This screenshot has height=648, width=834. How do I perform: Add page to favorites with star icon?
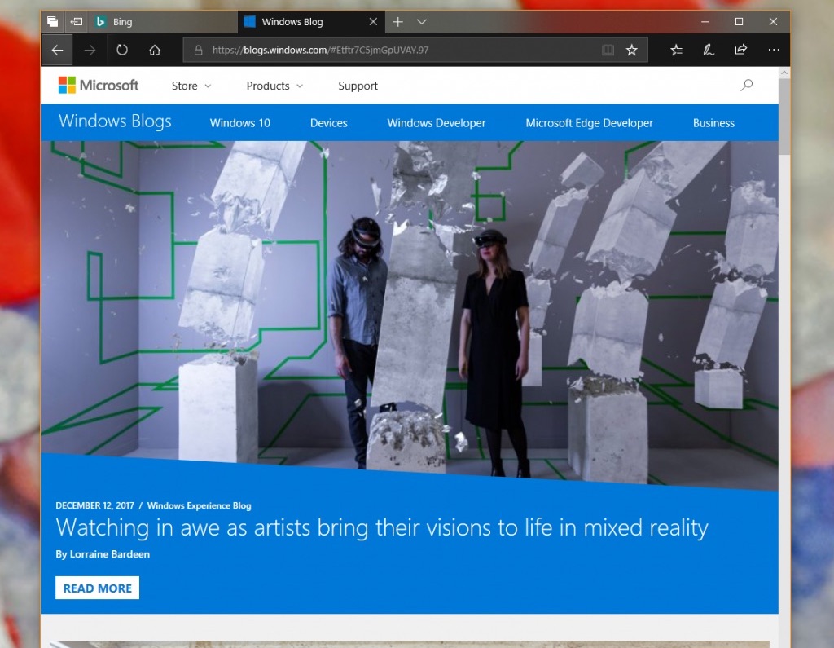[x=632, y=50]
